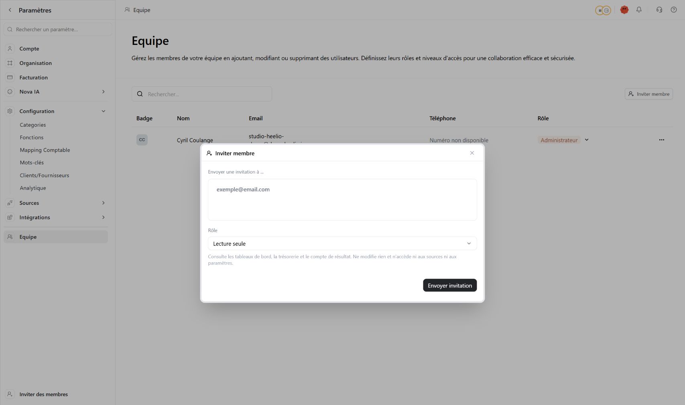Click the Inviter membre button top right

649,94
